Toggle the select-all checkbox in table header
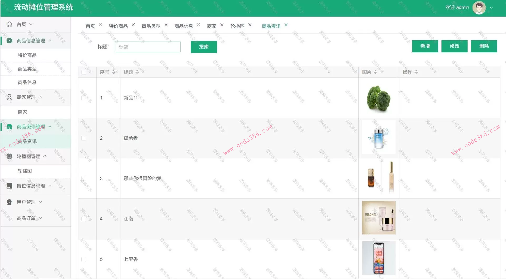Image resolution: width=506 pixels, height=279 pixels. [x=84, y=72]
